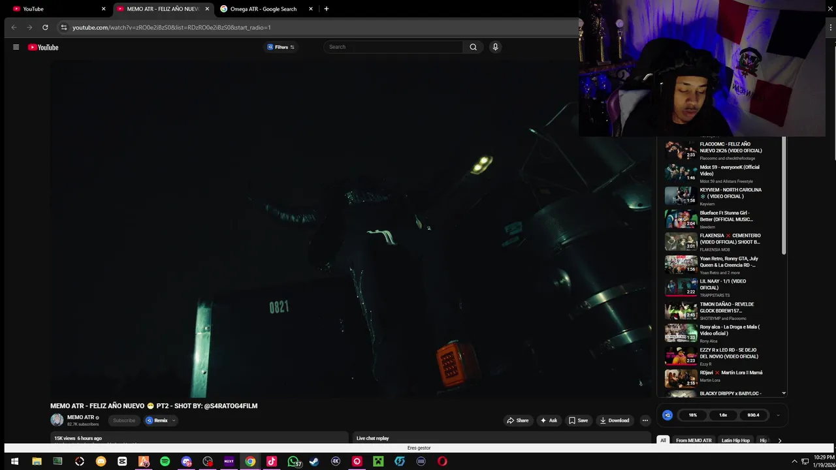Screen dimensions: 836x470
Task: Switch to the first YouTube tab
Action: (x=59, y=9)
